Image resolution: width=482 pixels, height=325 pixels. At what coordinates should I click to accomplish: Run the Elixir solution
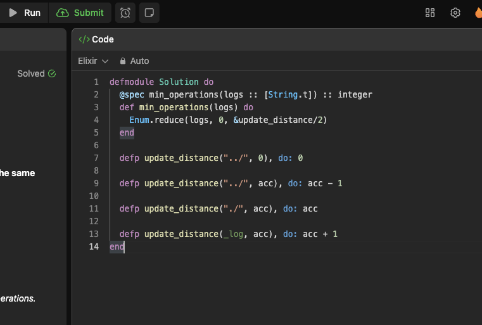(x=24, y=13)
